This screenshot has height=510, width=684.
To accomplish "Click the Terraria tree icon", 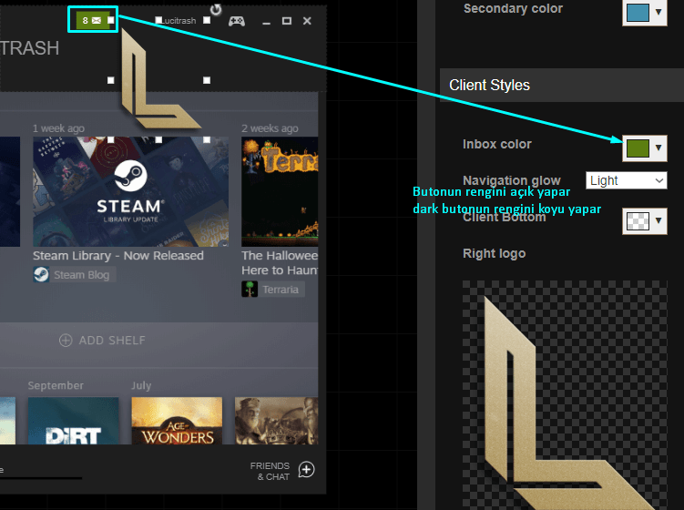I will (250, 290).
